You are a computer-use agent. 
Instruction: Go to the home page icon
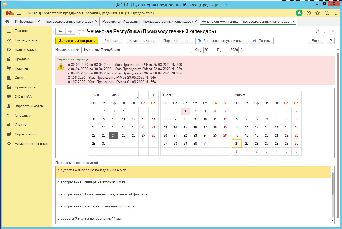pos(8,21)
